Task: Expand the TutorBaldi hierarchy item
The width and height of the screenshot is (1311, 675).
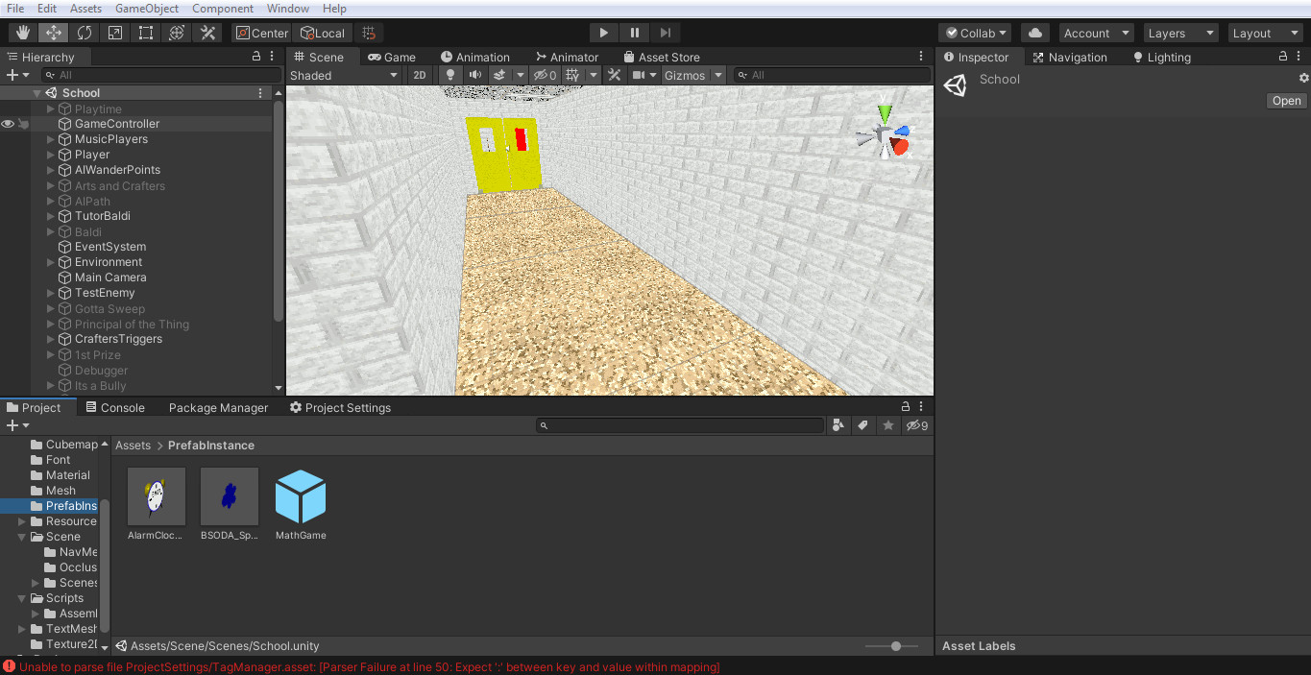Action: coord(50,215)
